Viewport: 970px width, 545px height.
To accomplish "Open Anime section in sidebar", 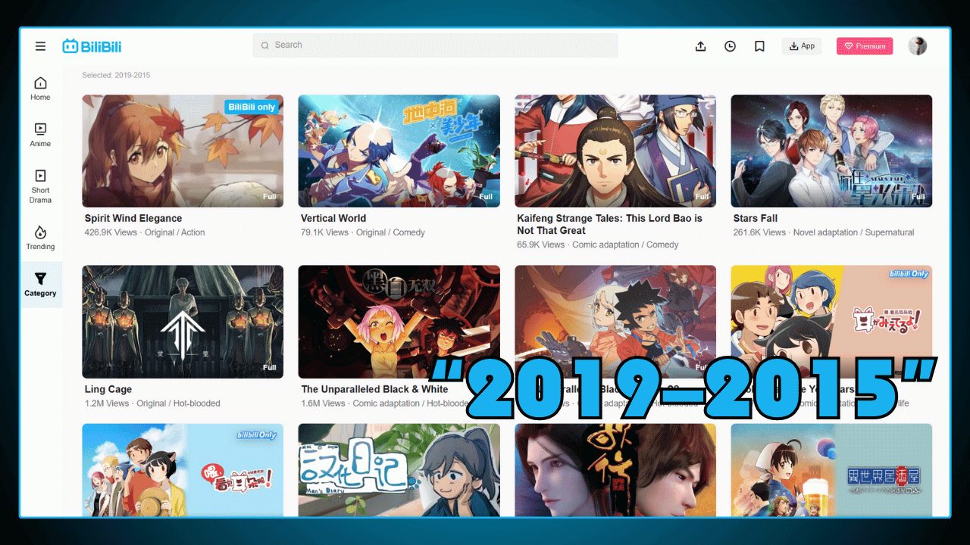I will [40, 135].
